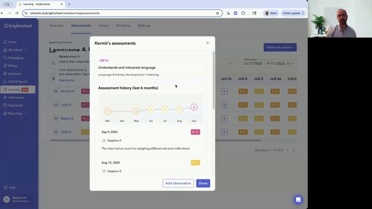Screen dimensions: 372x209
Task: Click the dialog vertical scrollbar
Action: pyautogui.click(x=214, y=80)
